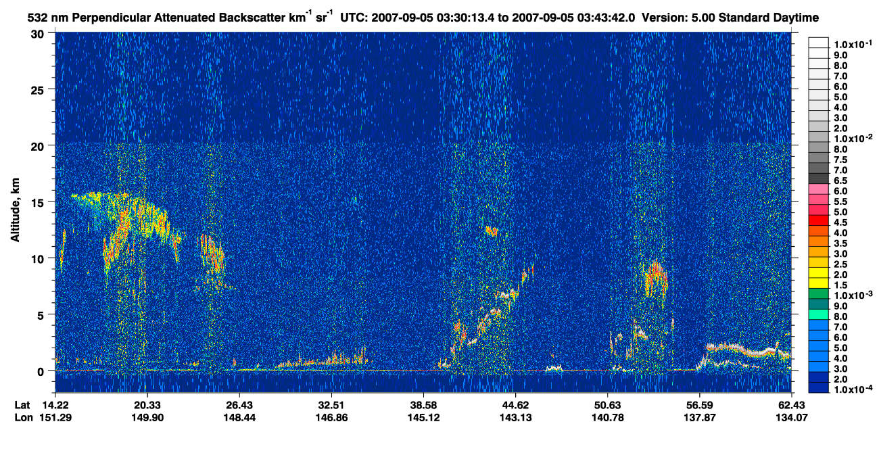Click longitude value 146.86
The height and width of the screenshot is (451, 879).
click(331, 417)
